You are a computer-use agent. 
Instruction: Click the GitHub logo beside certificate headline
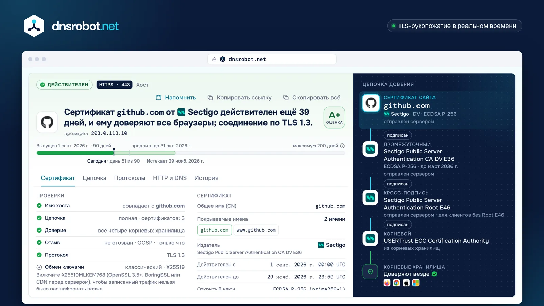[47, 122]
